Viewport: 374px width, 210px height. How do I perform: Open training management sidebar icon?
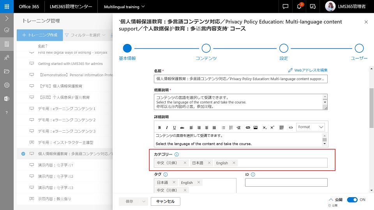pos(7,44)
